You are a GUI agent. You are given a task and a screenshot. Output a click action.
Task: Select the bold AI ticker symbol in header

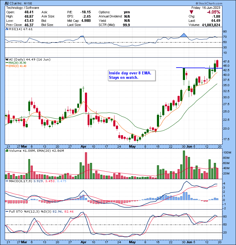point(6,3)
